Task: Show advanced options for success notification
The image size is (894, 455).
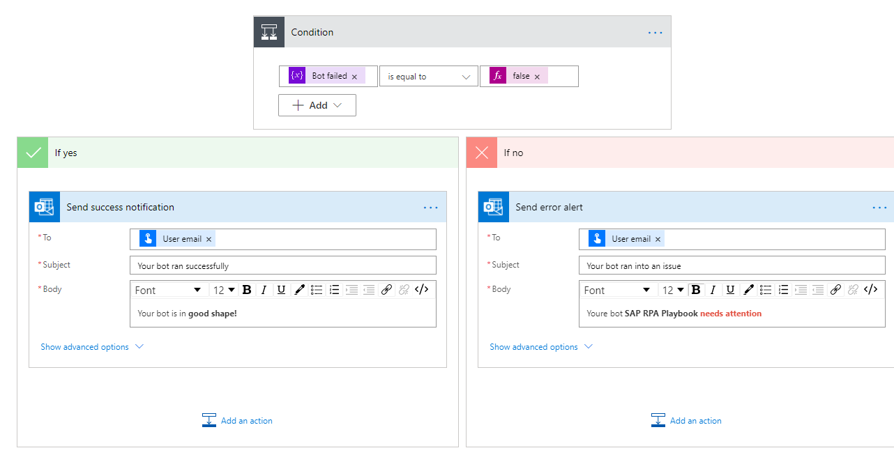Action: (92, 347)
